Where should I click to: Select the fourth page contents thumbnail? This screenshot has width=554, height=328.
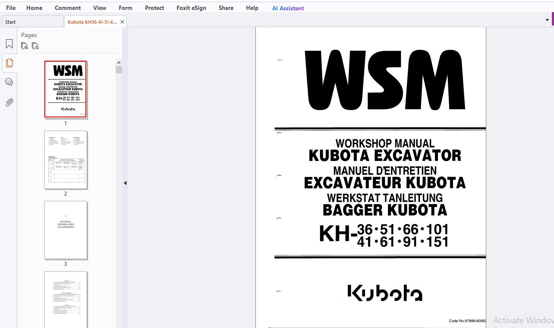tap(66, 299)
